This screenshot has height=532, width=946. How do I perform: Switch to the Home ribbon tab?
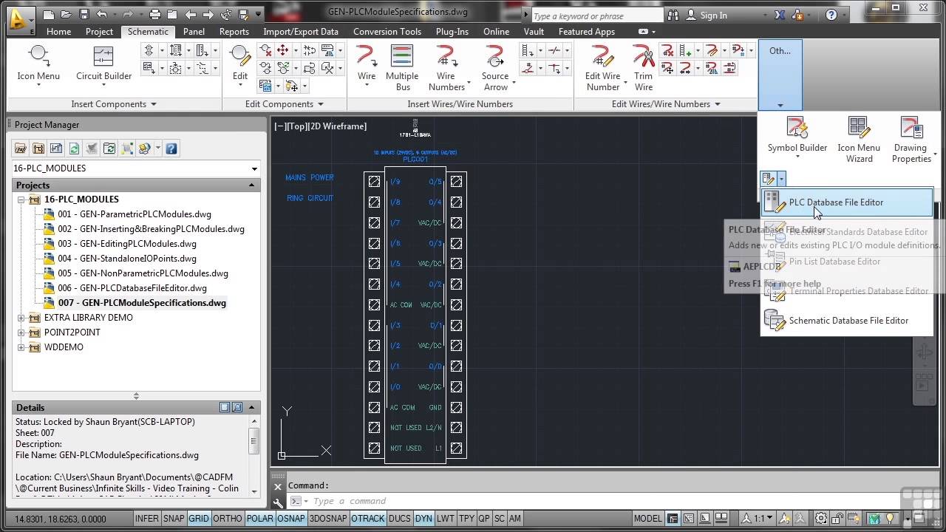[58, 32]
